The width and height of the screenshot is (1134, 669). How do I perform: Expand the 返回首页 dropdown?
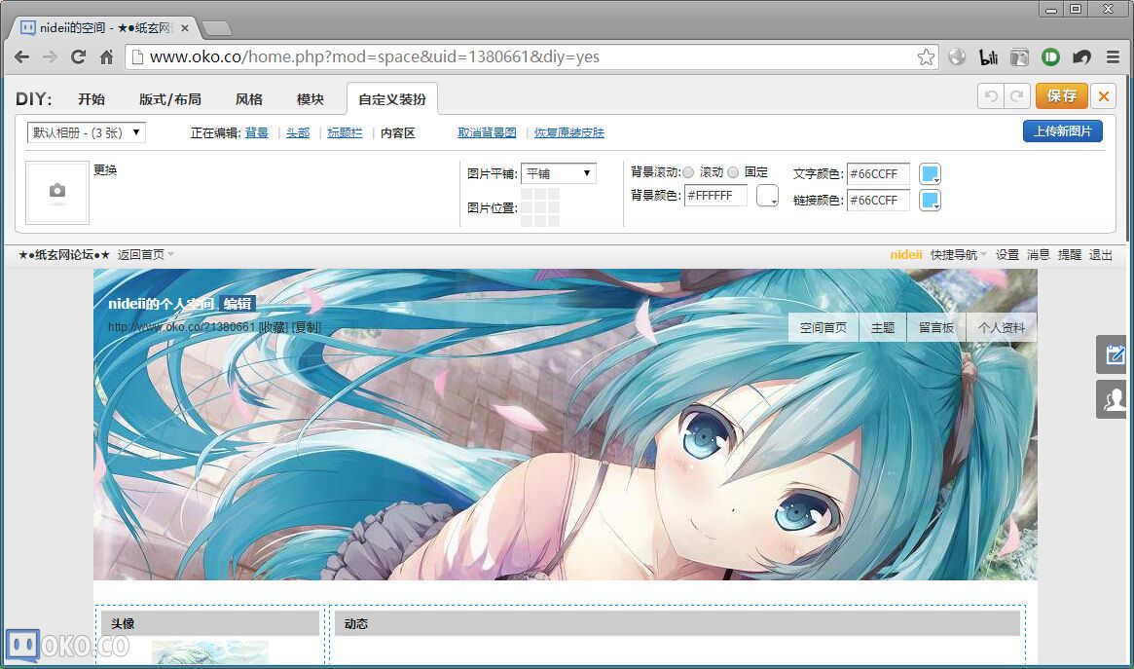145,254
